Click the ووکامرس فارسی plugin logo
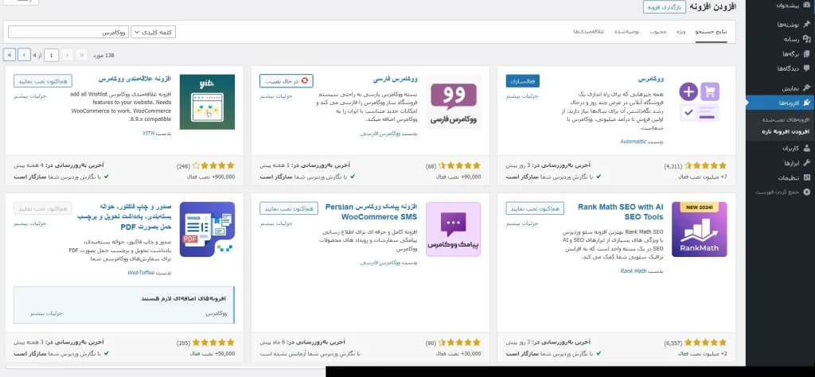The width and height of the screenshot is (815, 377). coord(453,102)
